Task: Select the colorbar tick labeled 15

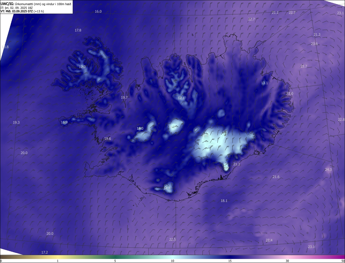Action: [x=230, y=261]
